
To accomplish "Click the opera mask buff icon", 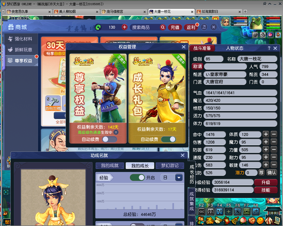I will 278,35.
